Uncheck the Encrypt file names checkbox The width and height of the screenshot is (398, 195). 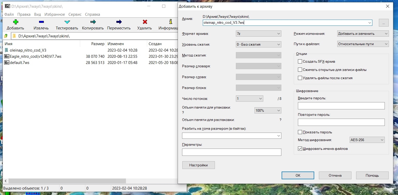pyautogui.click(x=300, y=149)
